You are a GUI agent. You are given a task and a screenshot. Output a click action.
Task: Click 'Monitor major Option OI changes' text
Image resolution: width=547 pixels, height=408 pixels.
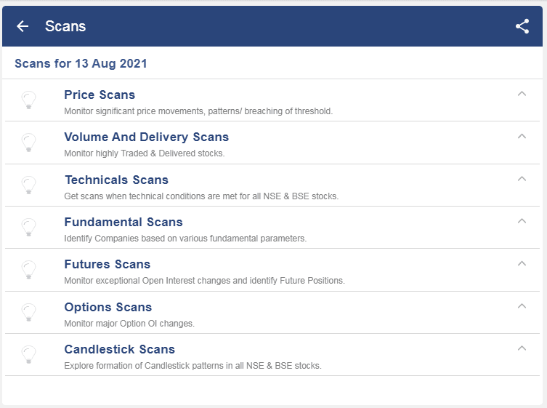(x=129, y=324)
